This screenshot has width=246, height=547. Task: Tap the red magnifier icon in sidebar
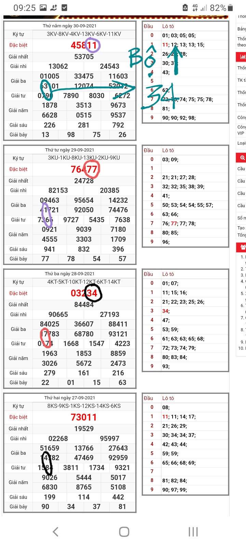pos(243,158)
